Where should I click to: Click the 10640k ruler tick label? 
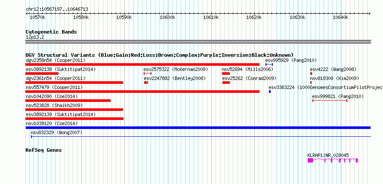coord(340,17)
